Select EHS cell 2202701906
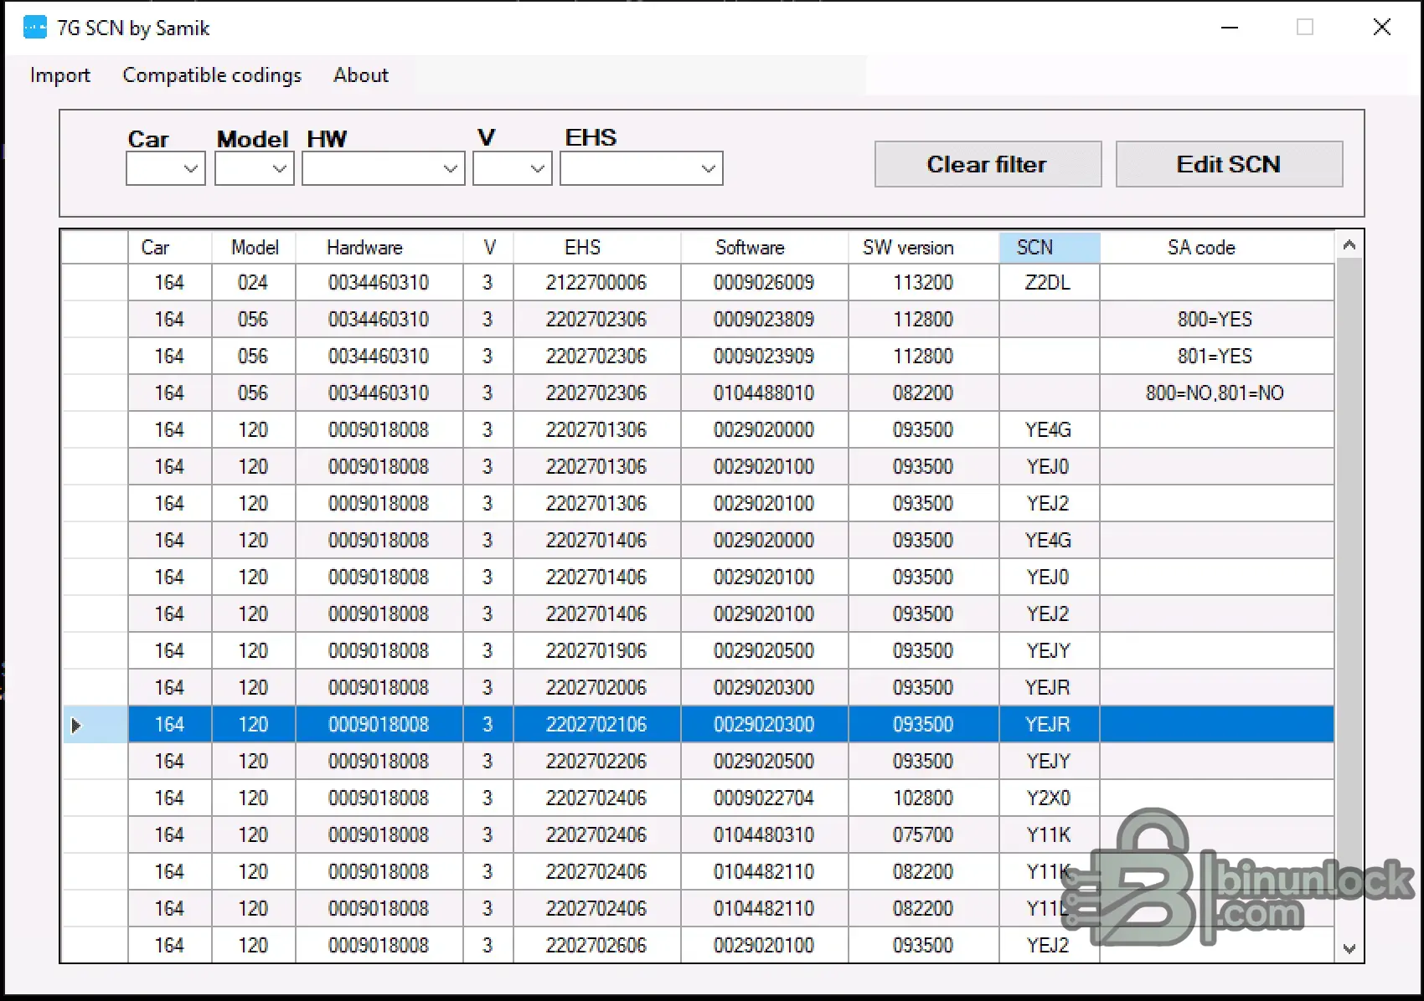Image resolution: width=1424 pixels, height=1001 pixels. [x=597, y=651]
